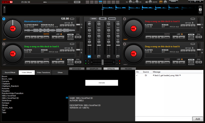Image resolution: width=205 pixels, height=123 pixels.
Task: Click deck 2 BPM button
Action: pos(193,19)
